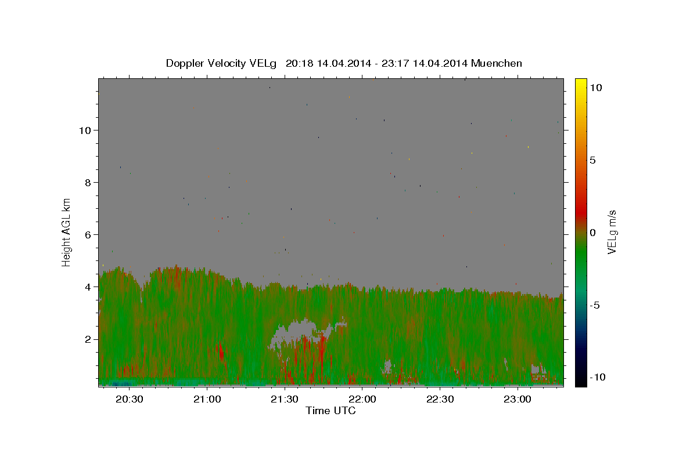Click the height tick label 8
Screen dimensions: 697x464
click(89, 182)
